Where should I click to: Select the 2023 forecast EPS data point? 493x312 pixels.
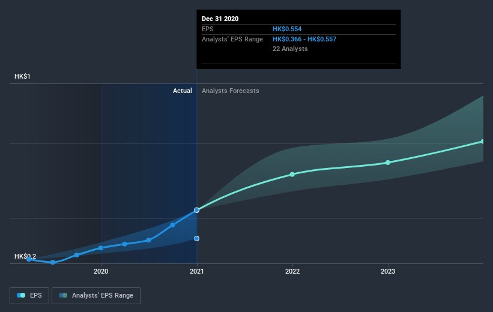point(388,163)
